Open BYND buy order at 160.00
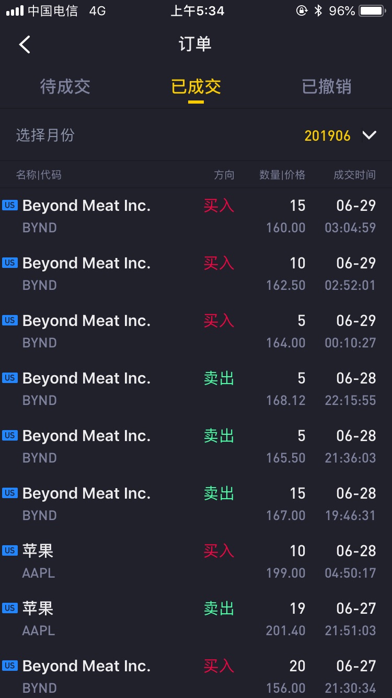 coord(196,217)
